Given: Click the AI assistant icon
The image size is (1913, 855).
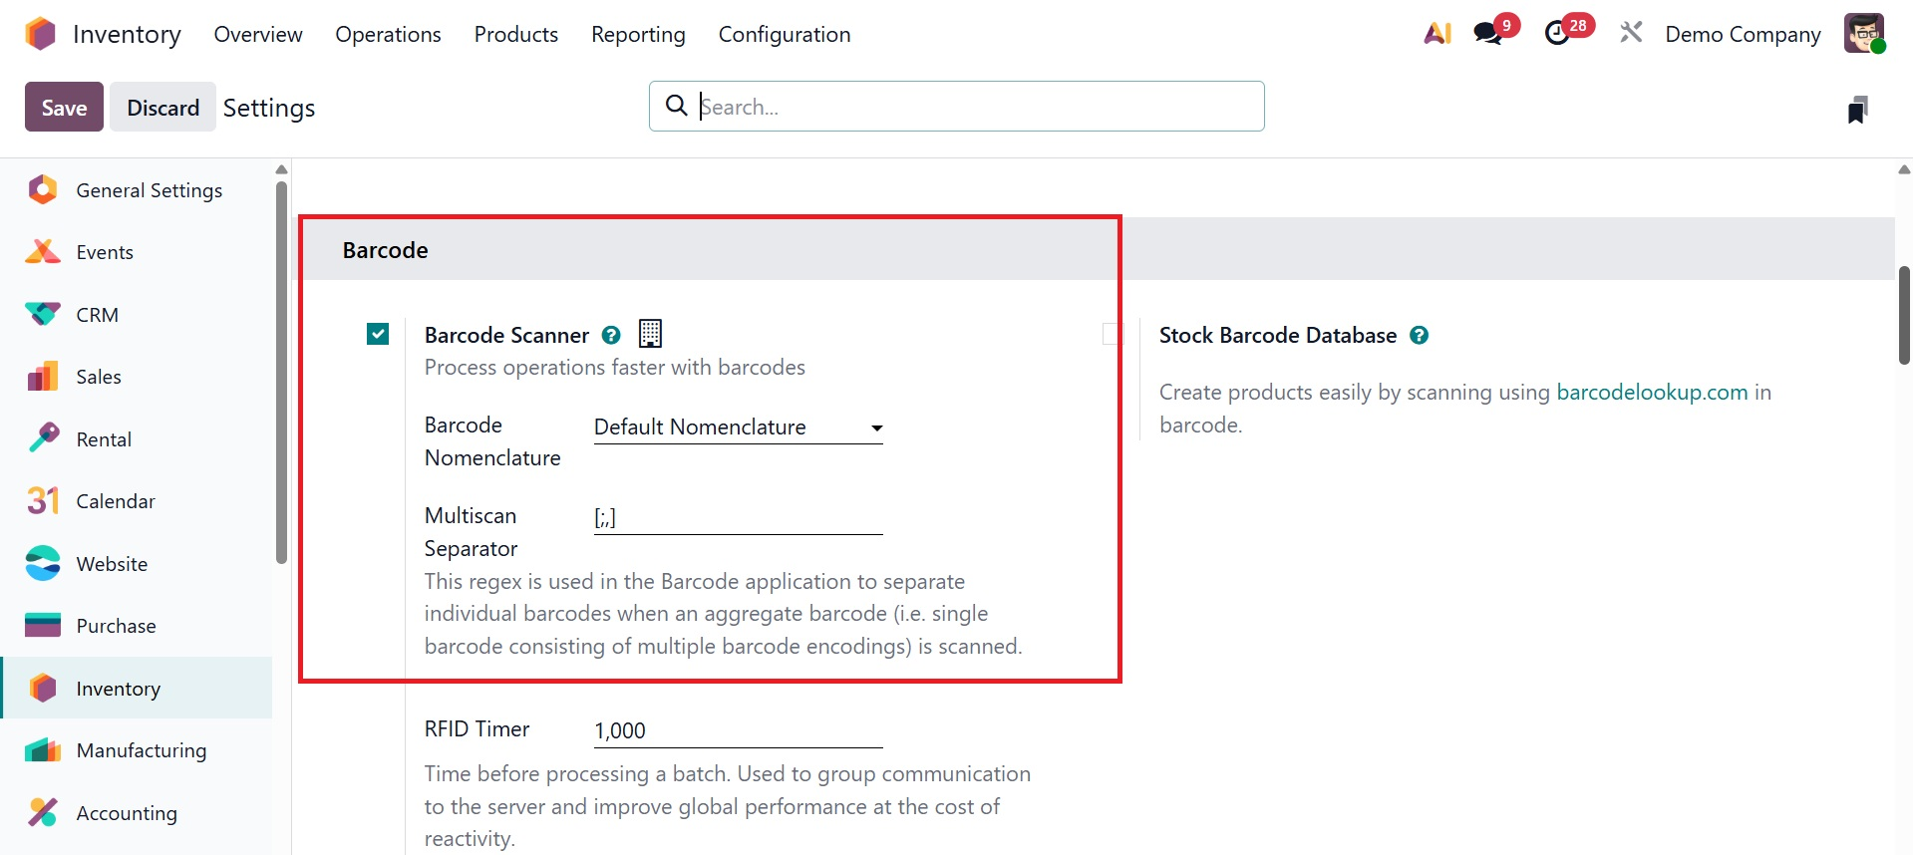Looking at the screenshot, I should (1436, 34).
